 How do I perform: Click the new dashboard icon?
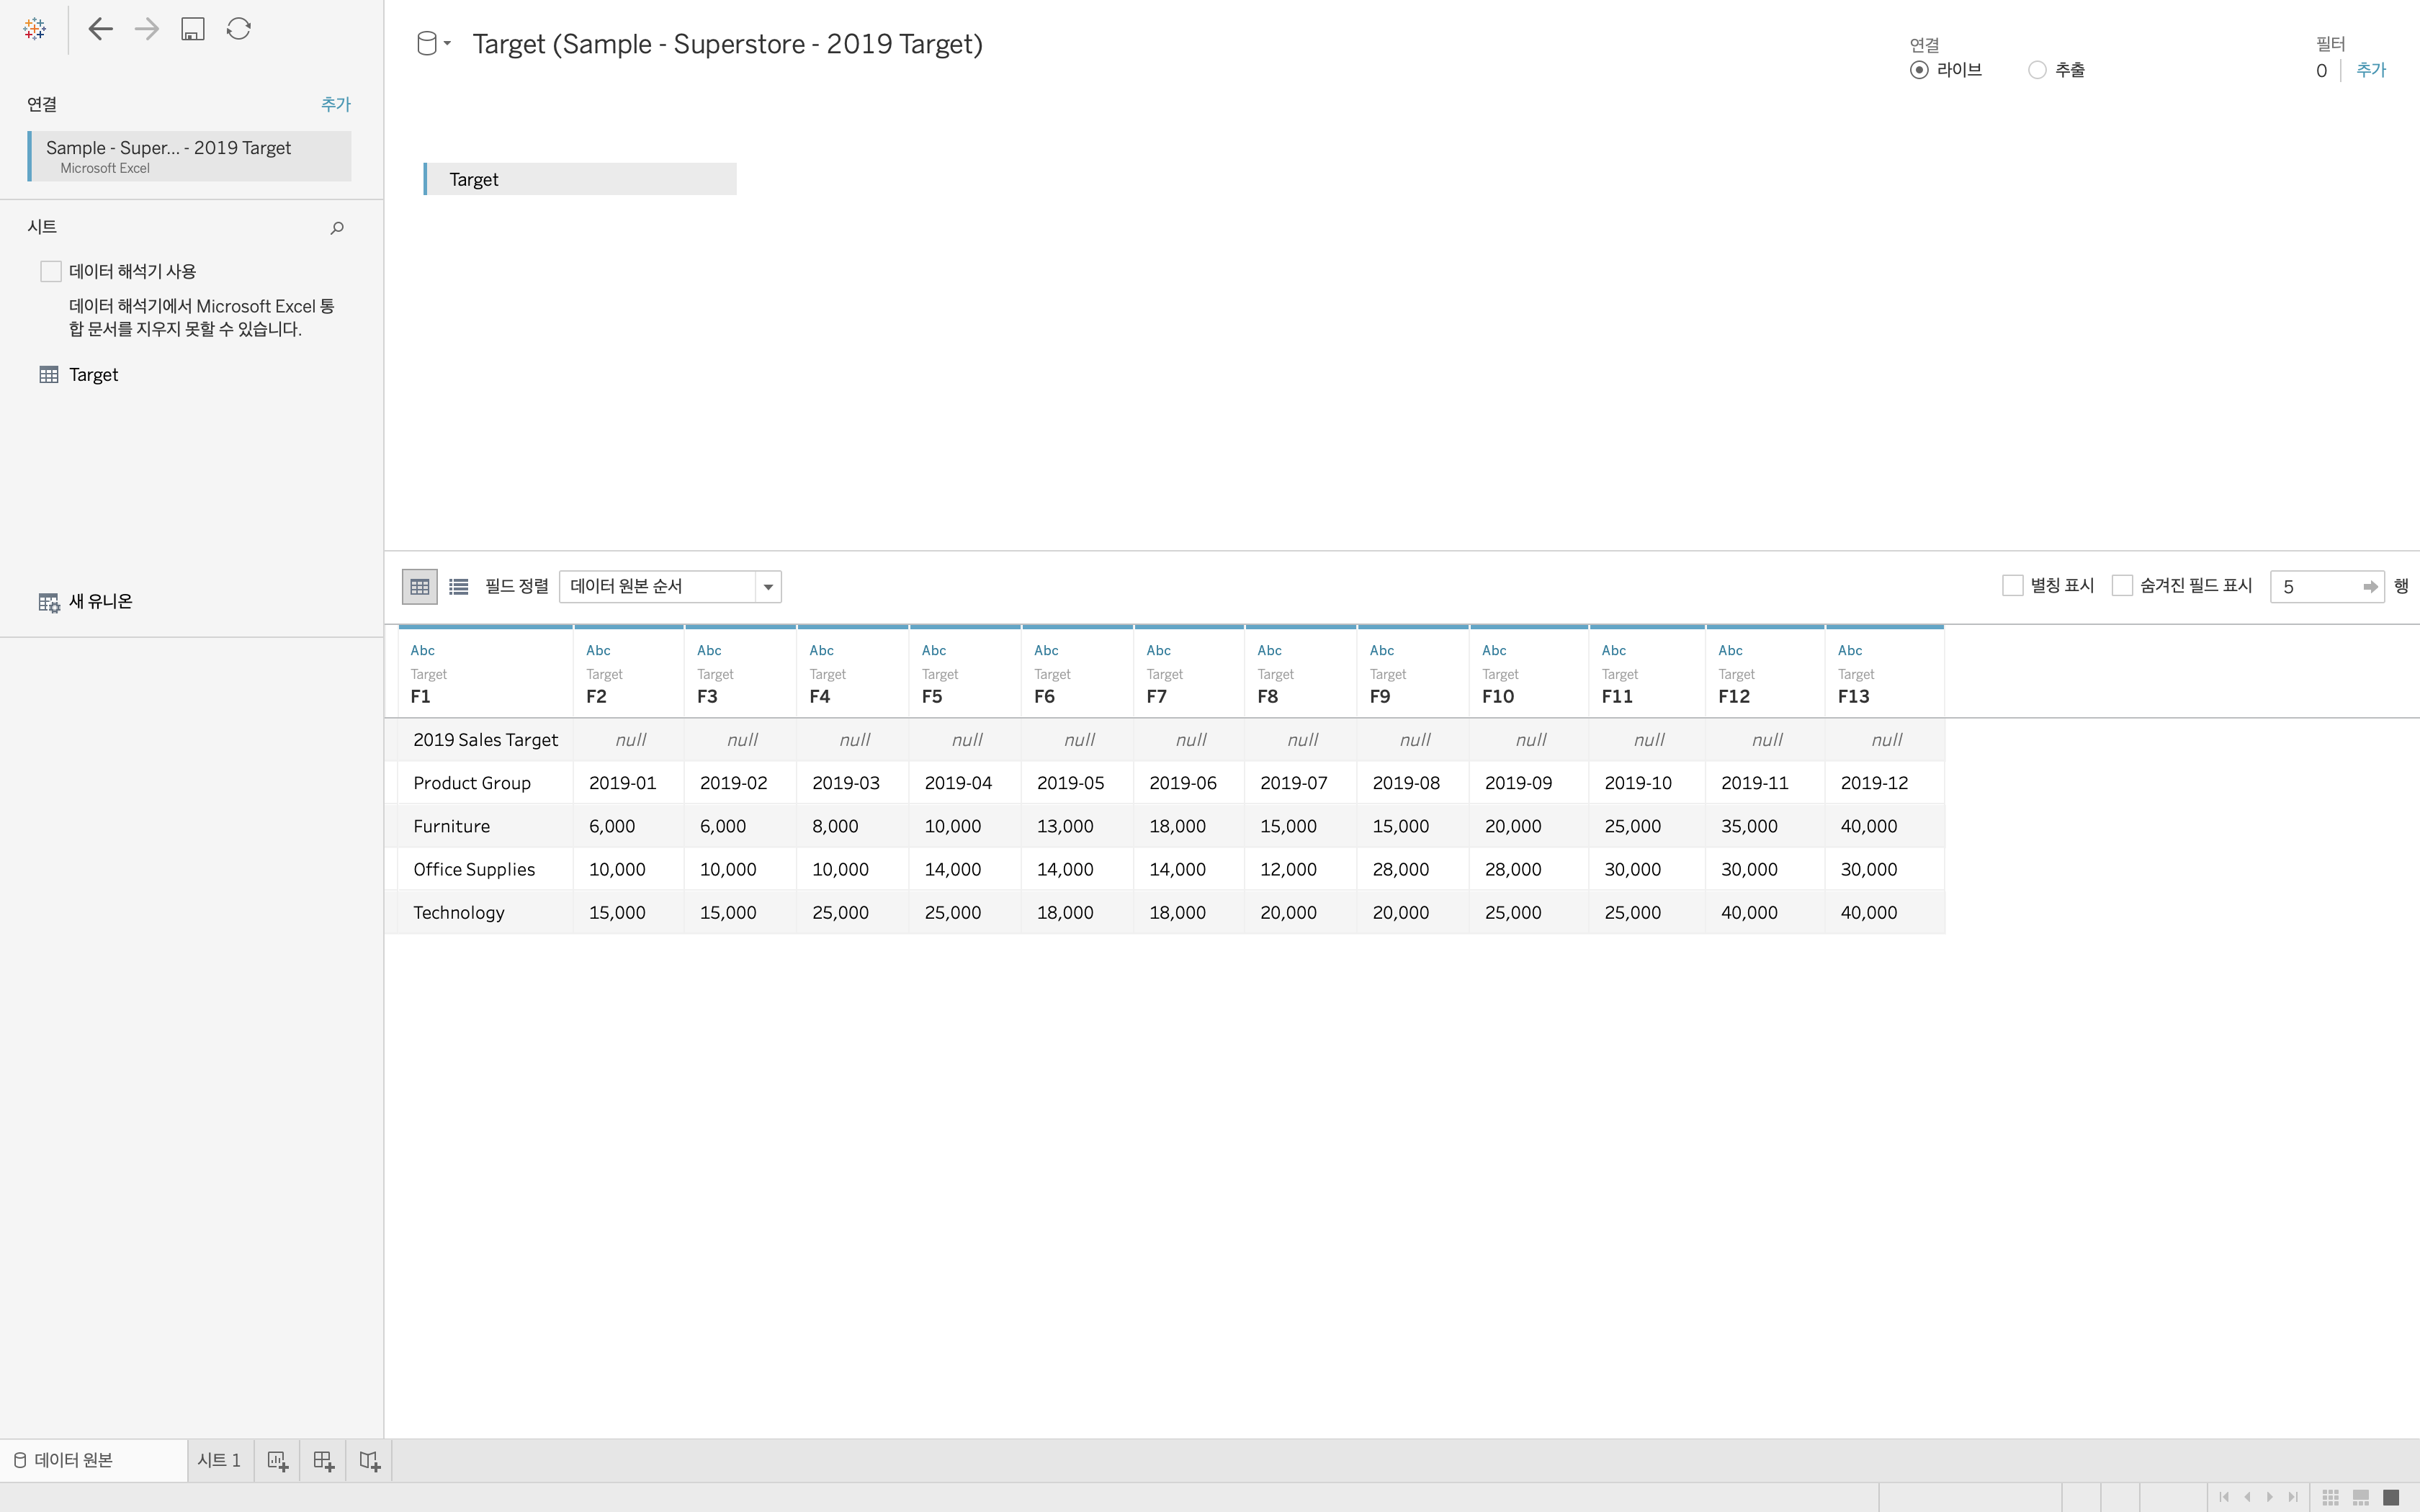[323, 1461]
